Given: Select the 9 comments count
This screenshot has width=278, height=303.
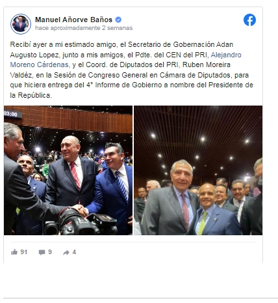Looking at the screenshot, I should click(x=50, y=252).
